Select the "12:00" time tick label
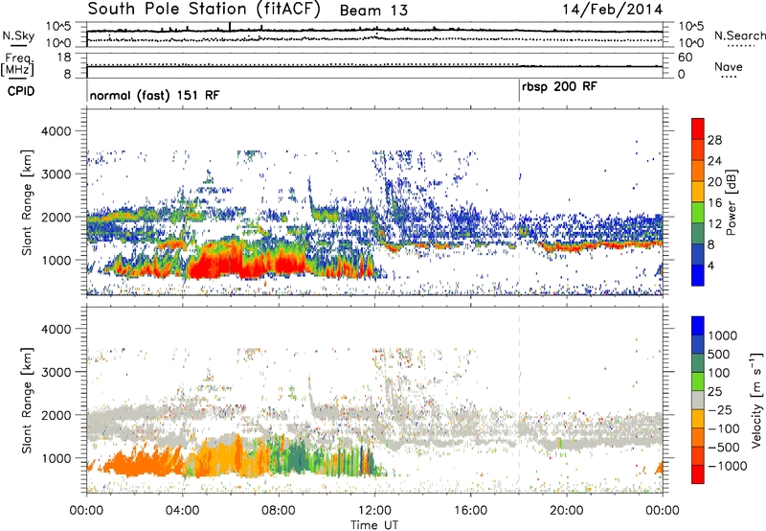Viewport: 766px width, 531px height. click(374, 511)
